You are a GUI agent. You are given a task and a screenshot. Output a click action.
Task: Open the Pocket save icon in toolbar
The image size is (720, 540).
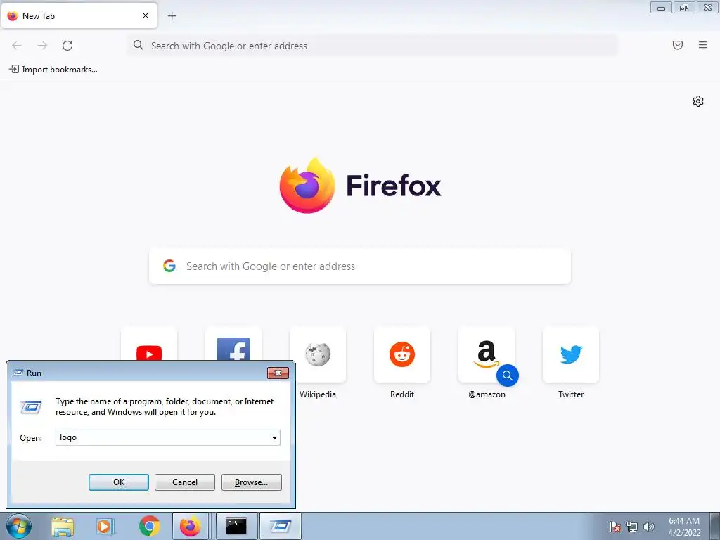coord(677,45)
